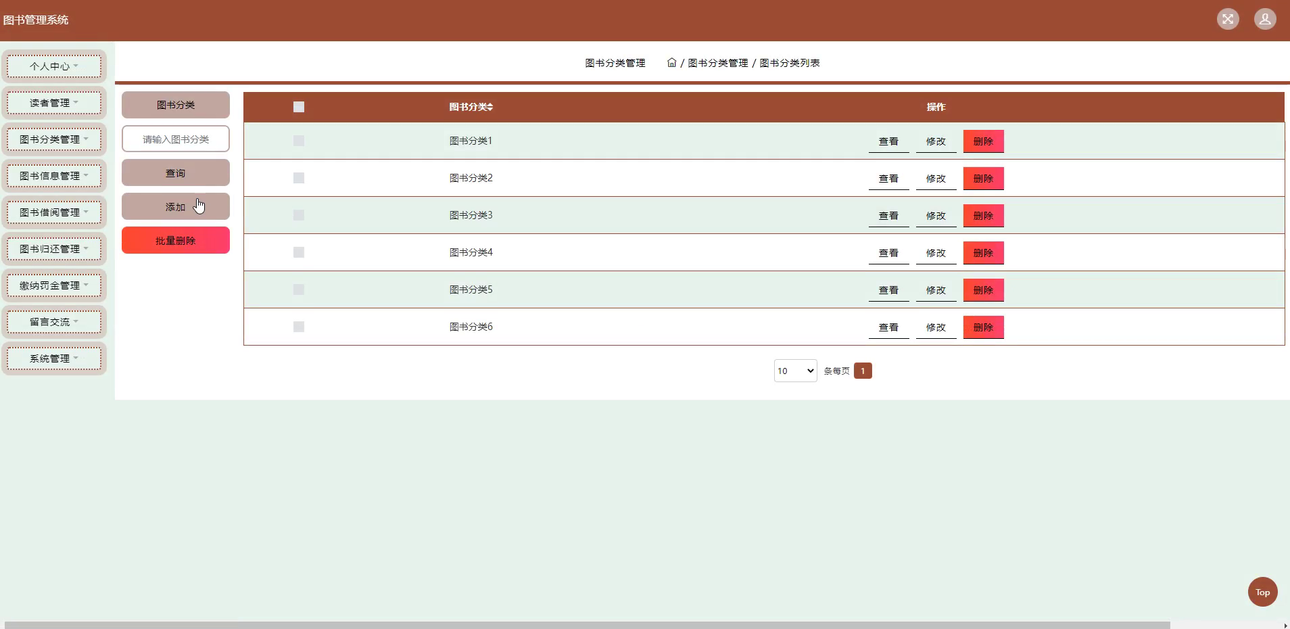Click the 图书分类管理 breadcrumb link

[x=718, y=63]
